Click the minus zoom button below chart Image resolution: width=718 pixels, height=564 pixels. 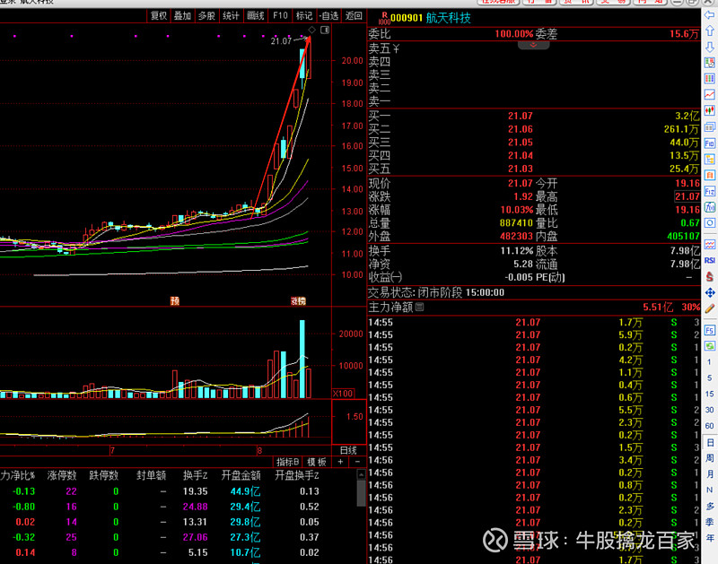pyautogui.click(x=357, y=462)
